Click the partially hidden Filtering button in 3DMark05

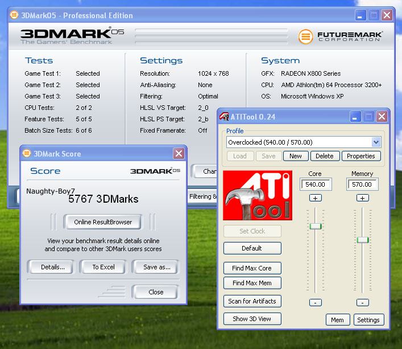tap(202, 196)
